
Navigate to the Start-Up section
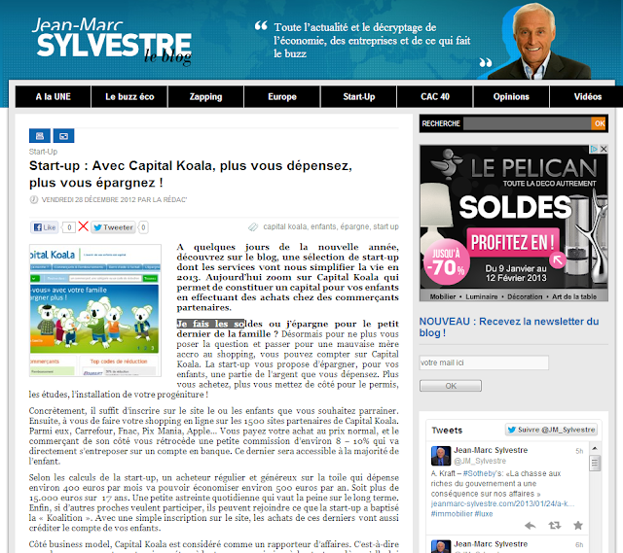pyautogui.click(x=359, y=97)
